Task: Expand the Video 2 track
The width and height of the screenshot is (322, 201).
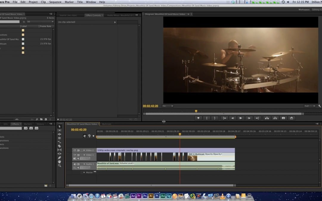Action: [84, 150]
